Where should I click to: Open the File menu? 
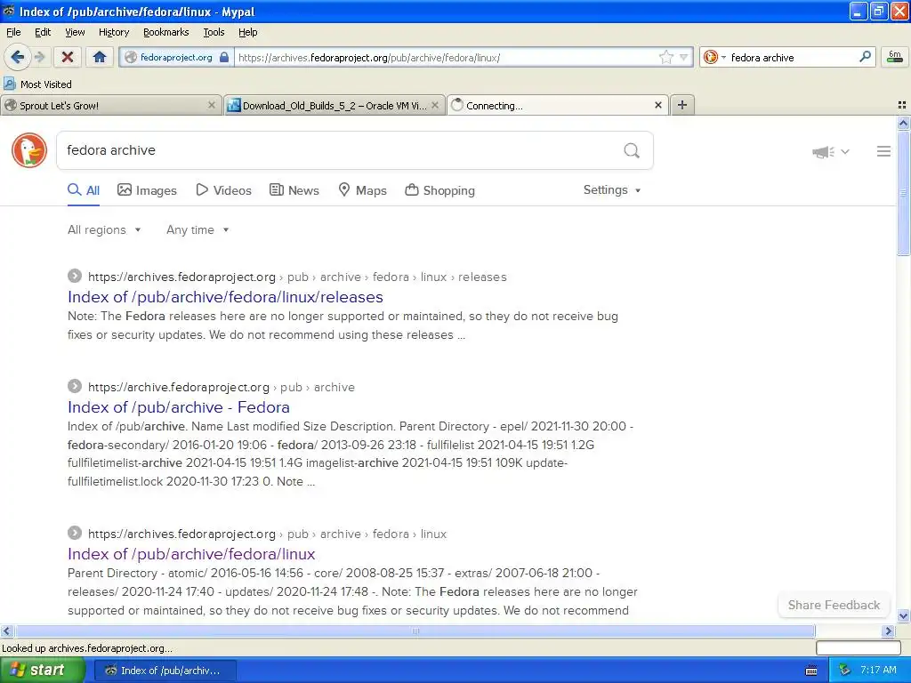(13, 32)
